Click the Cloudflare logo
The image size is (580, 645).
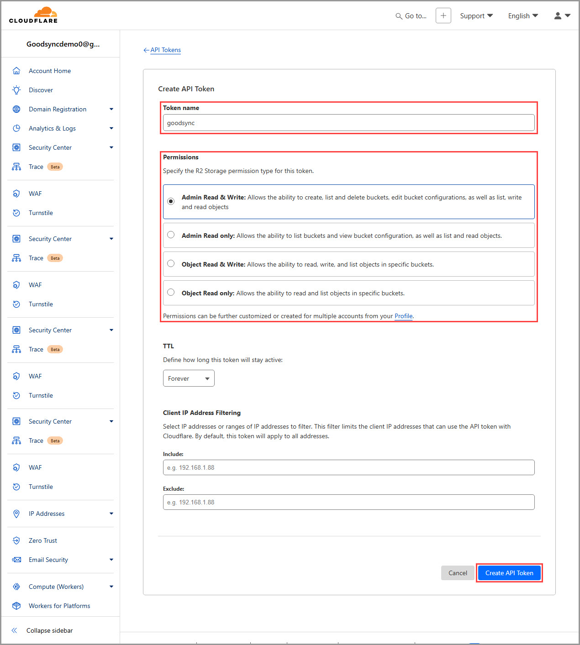pos(33,15)
